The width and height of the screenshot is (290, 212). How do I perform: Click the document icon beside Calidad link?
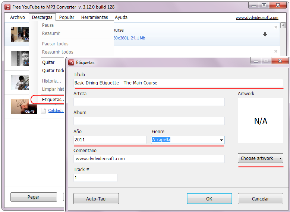[44, 110]
